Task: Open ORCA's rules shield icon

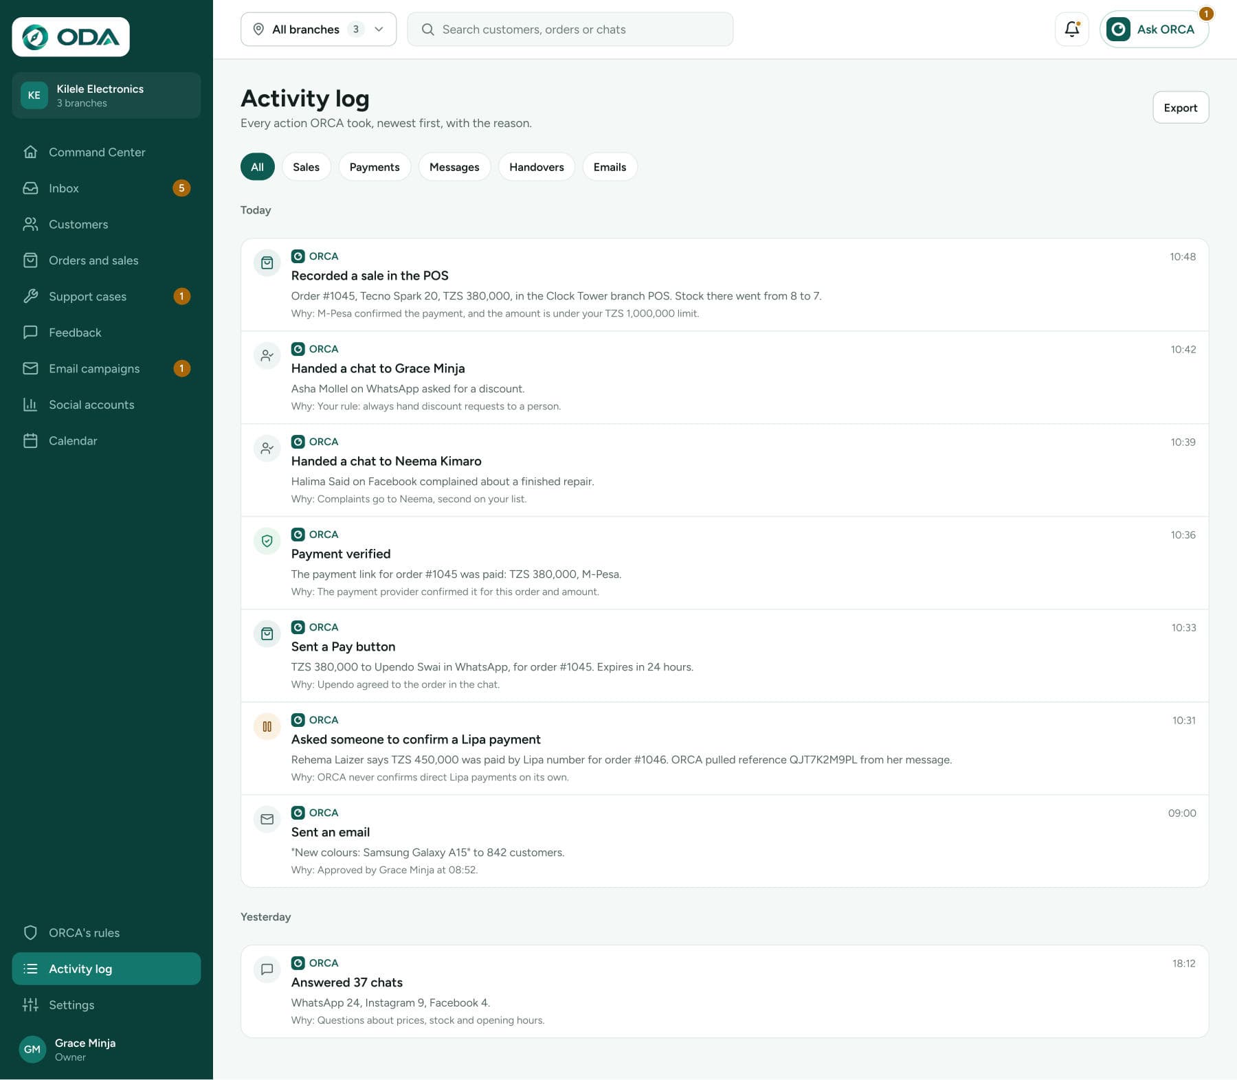Action: [30, 932]
